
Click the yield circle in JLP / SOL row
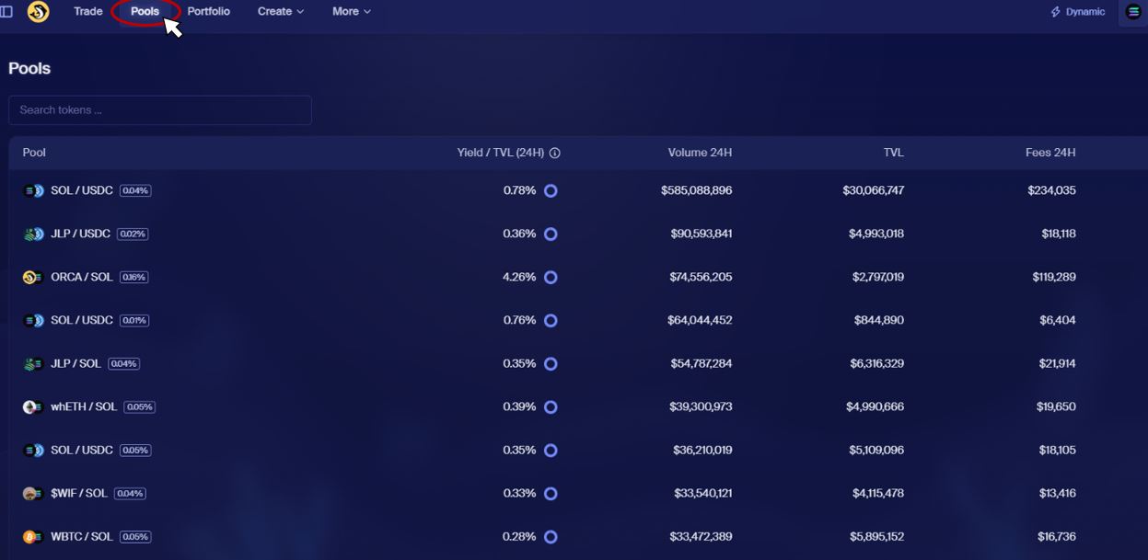551,364
